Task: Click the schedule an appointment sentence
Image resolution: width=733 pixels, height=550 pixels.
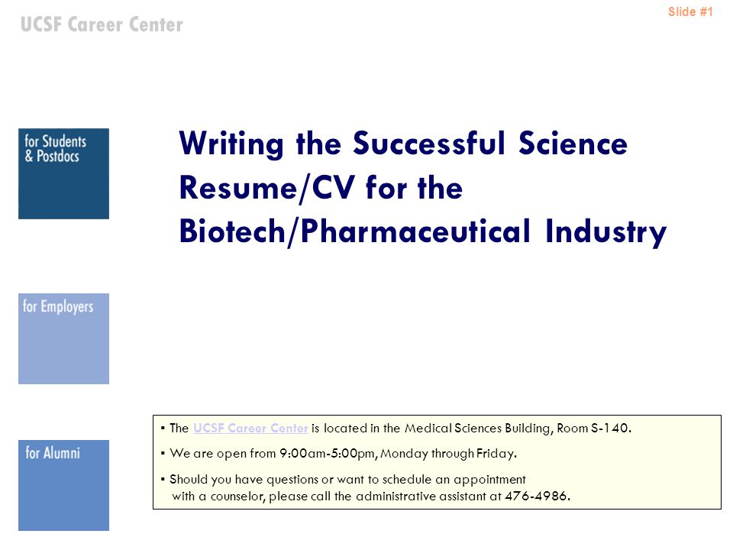Action: [347, 480]
